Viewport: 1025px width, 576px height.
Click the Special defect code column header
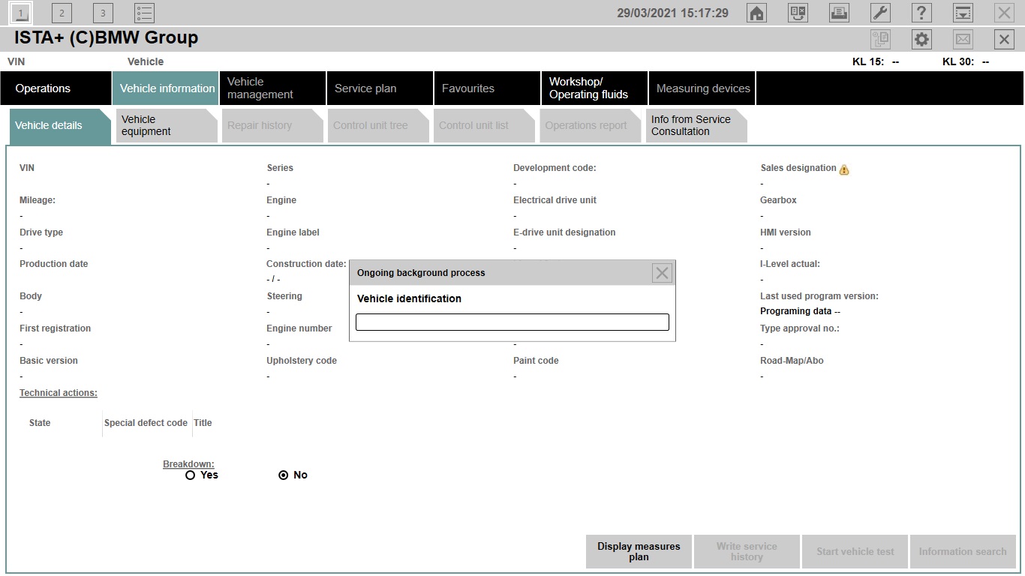(146, 423)
